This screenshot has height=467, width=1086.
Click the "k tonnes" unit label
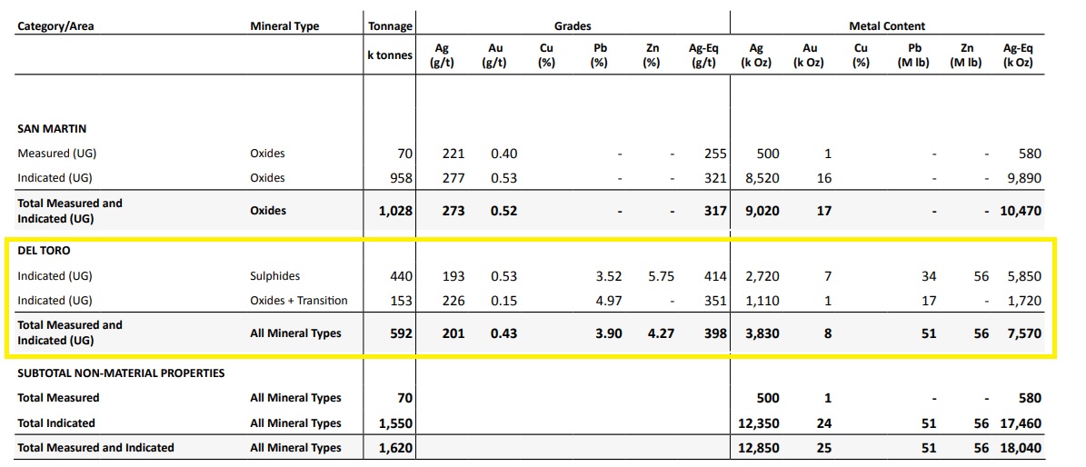389,55
